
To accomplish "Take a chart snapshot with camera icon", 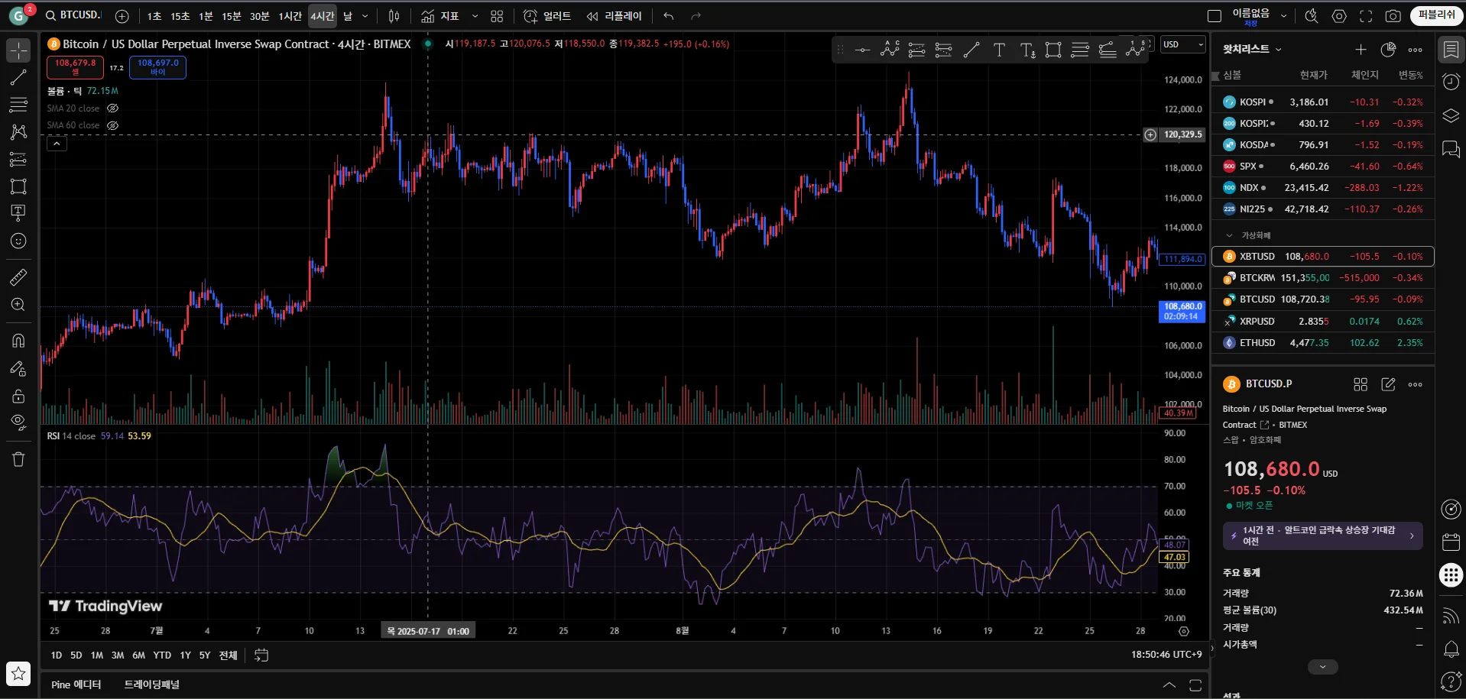I will click(x=1393, y=16).
